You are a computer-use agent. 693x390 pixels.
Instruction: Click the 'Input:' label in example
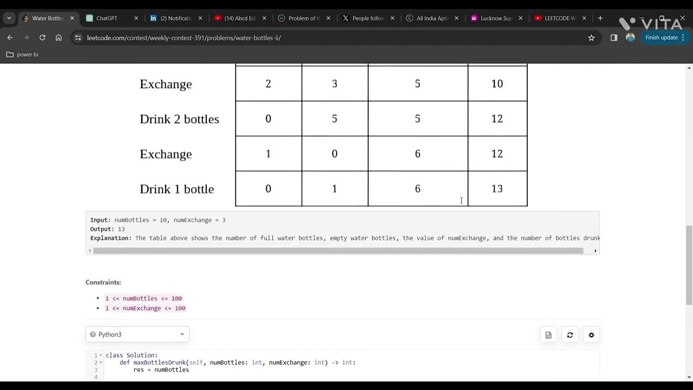[100, 220]
